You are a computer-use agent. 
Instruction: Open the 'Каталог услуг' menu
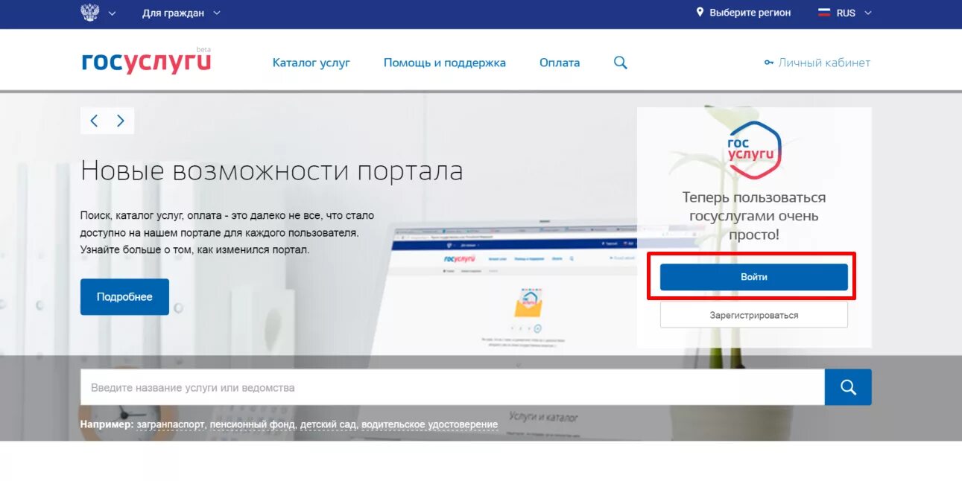pyautogui.click(x=311, y=63)
